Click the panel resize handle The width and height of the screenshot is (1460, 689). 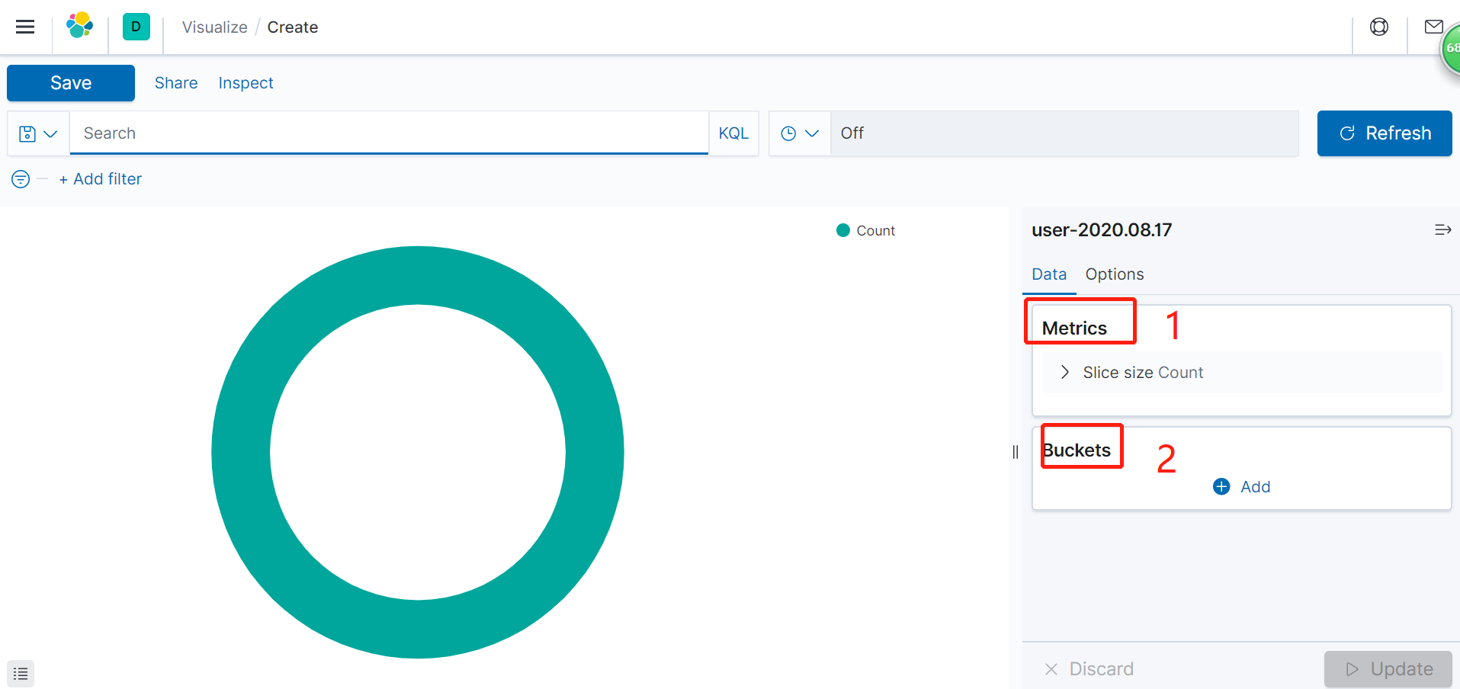click(x=1016, y=452)
